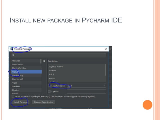The image size is (160, 120).
Task: Click the description panel scrollbar
Action: (106, 70)
